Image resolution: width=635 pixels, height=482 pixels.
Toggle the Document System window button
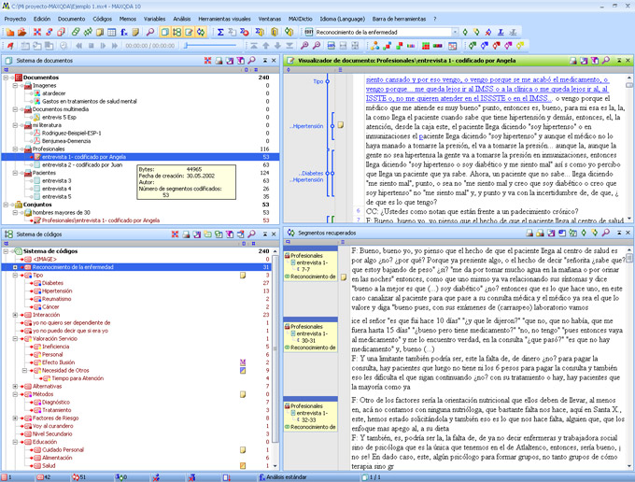coord(165,32)
